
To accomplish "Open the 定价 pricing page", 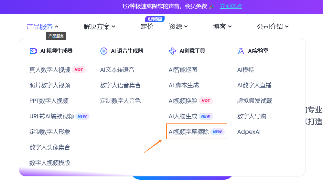I will click(x=147, y=27).
